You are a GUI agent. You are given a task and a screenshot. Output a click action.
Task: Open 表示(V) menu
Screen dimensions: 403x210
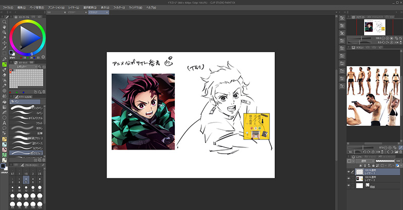105,8
